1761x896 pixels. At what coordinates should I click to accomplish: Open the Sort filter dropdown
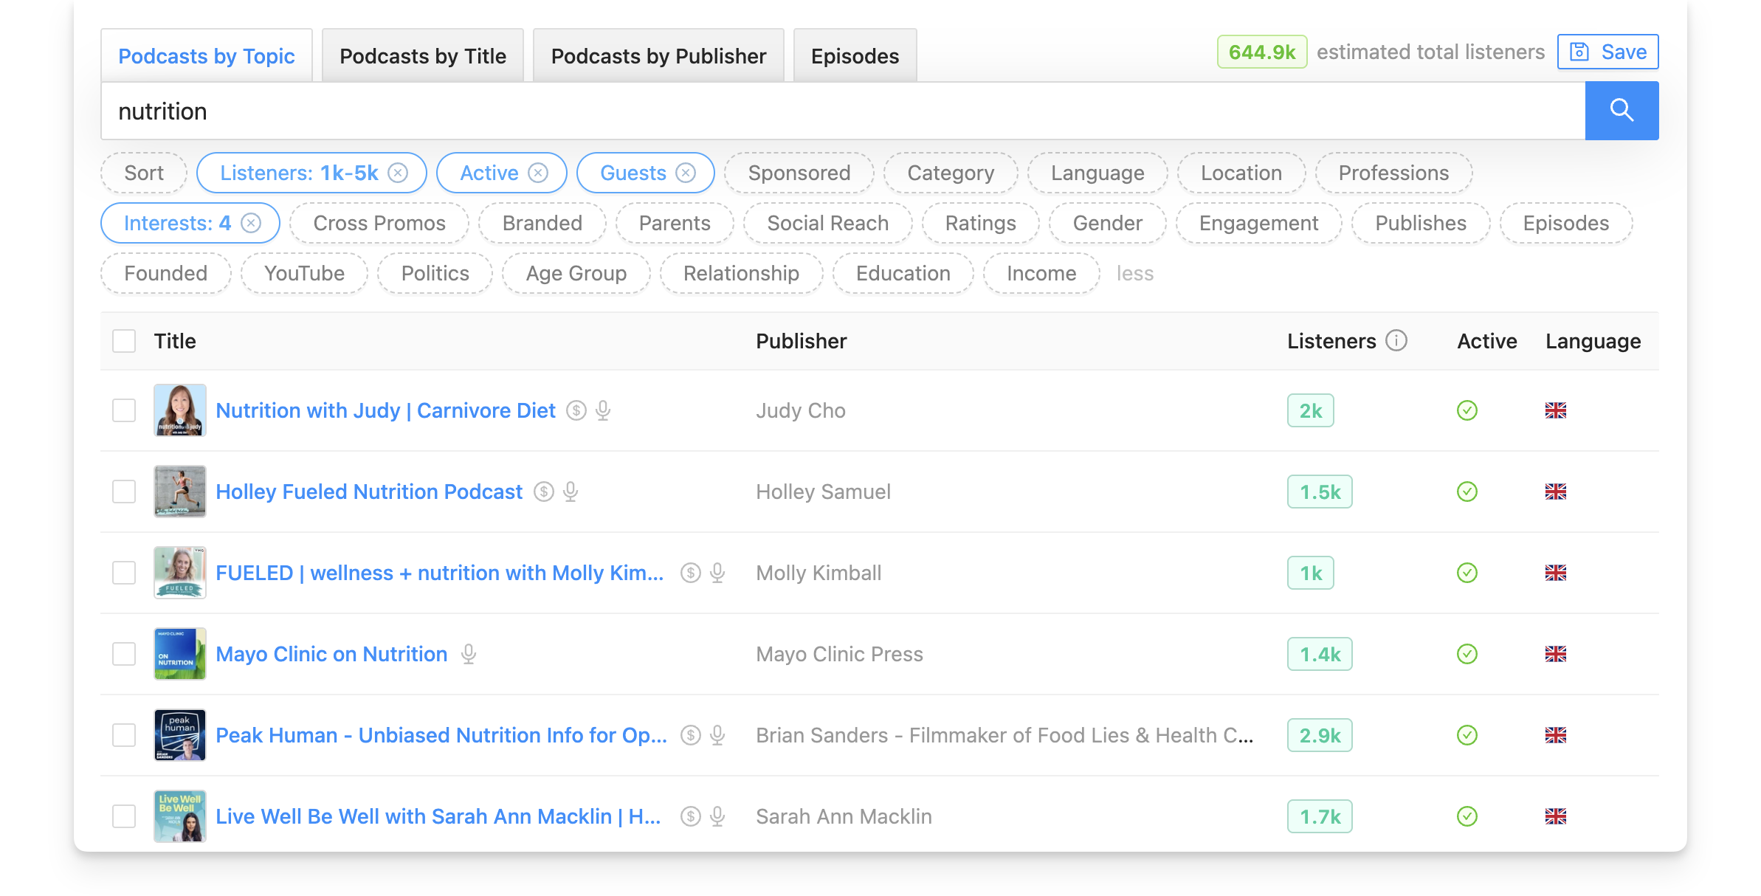click(144, 173)
